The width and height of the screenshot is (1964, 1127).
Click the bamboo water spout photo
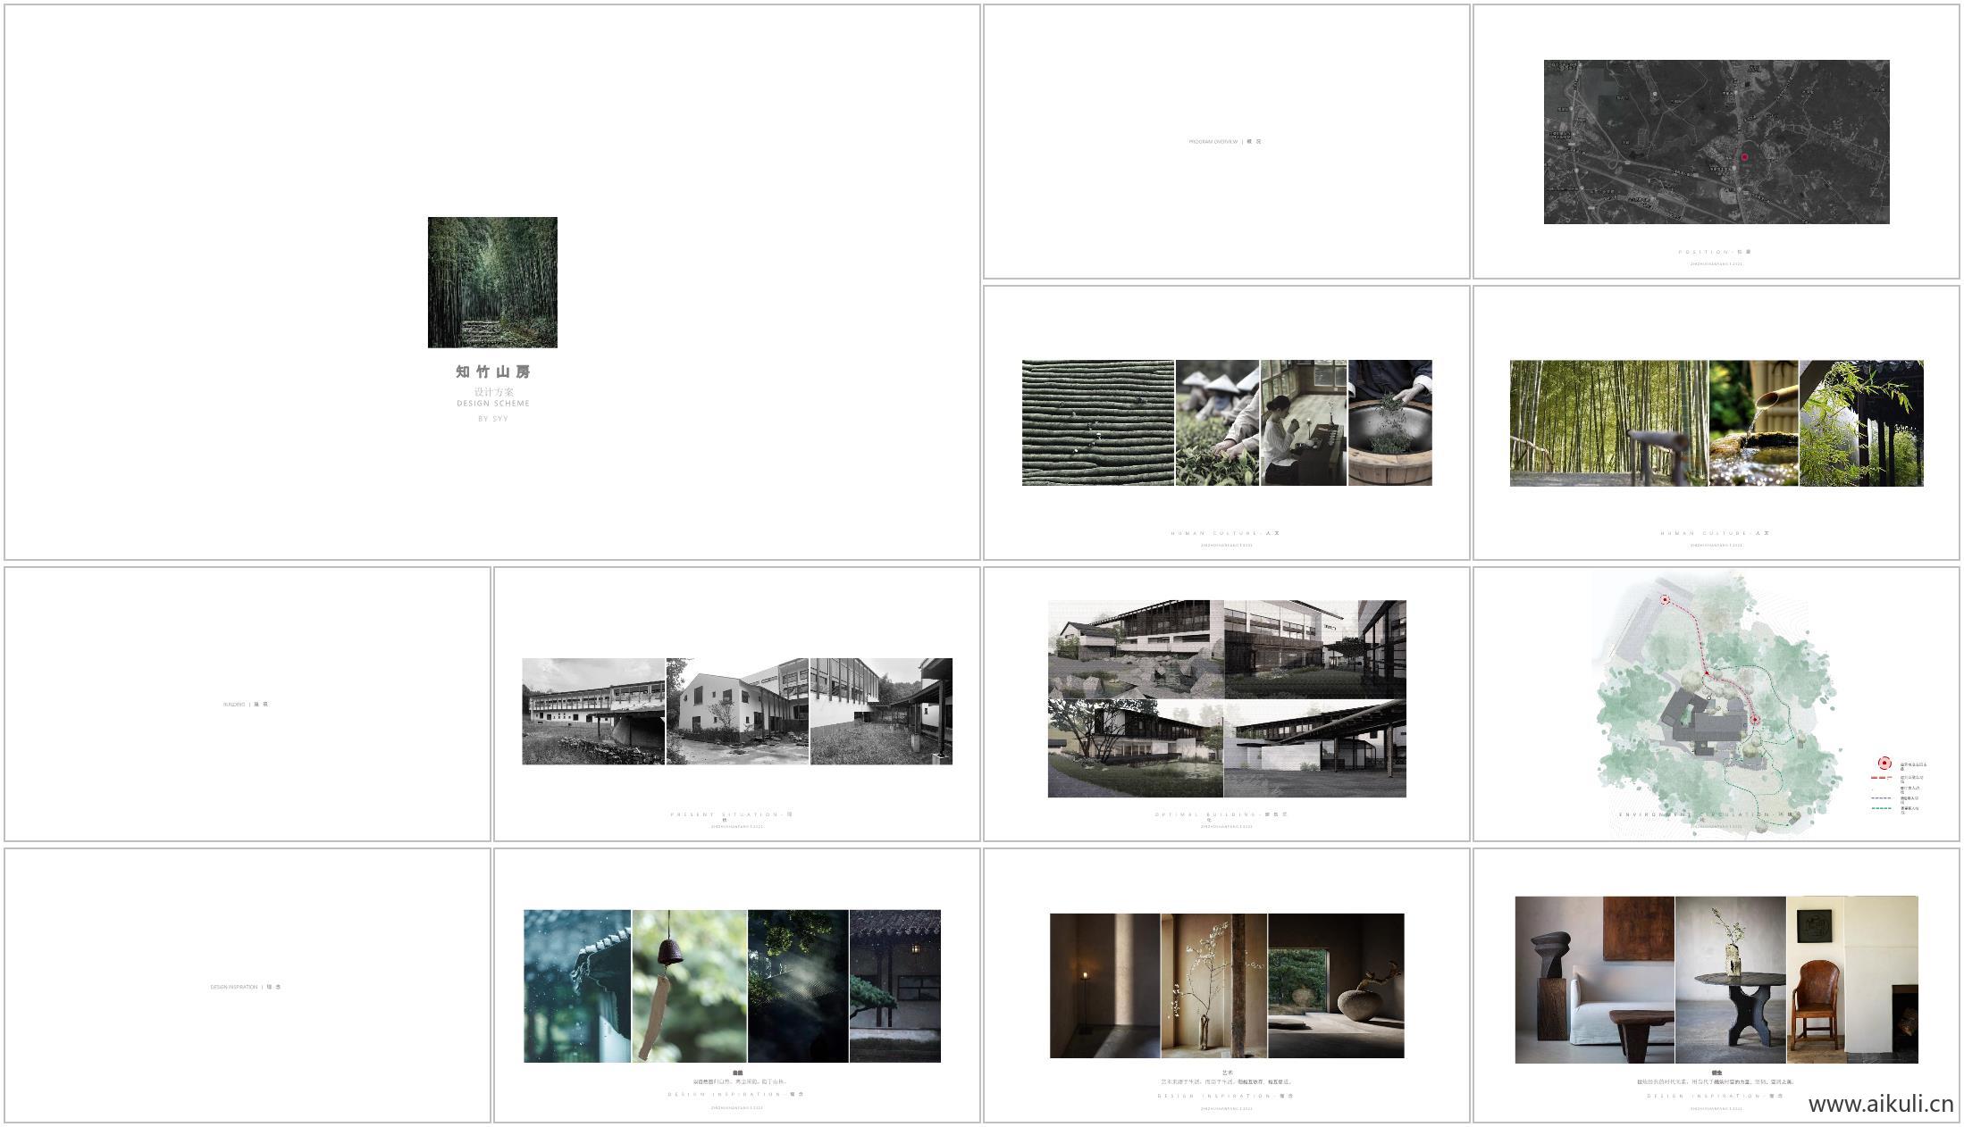[1753, 423]
